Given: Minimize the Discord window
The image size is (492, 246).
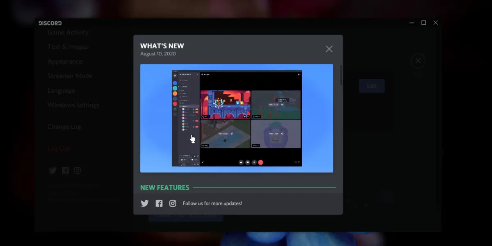Looking at the screenshot, I should click(412, 23).
